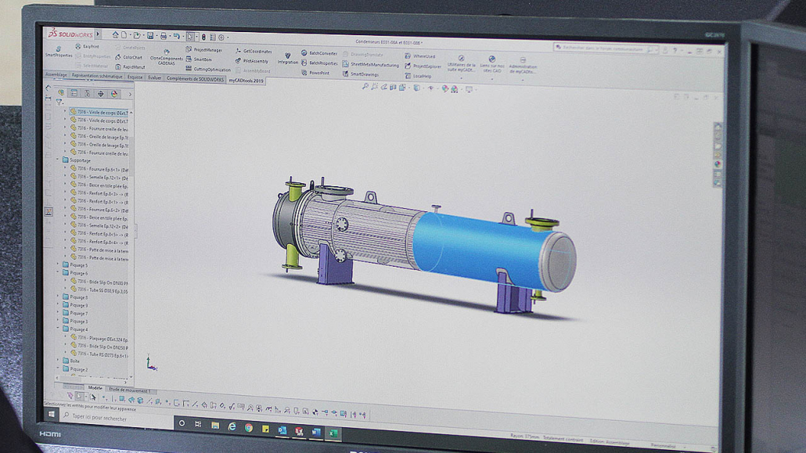Create a new document with the New icon
The image size is (806, 453).
pyautogui.click(x=124, y=35)
